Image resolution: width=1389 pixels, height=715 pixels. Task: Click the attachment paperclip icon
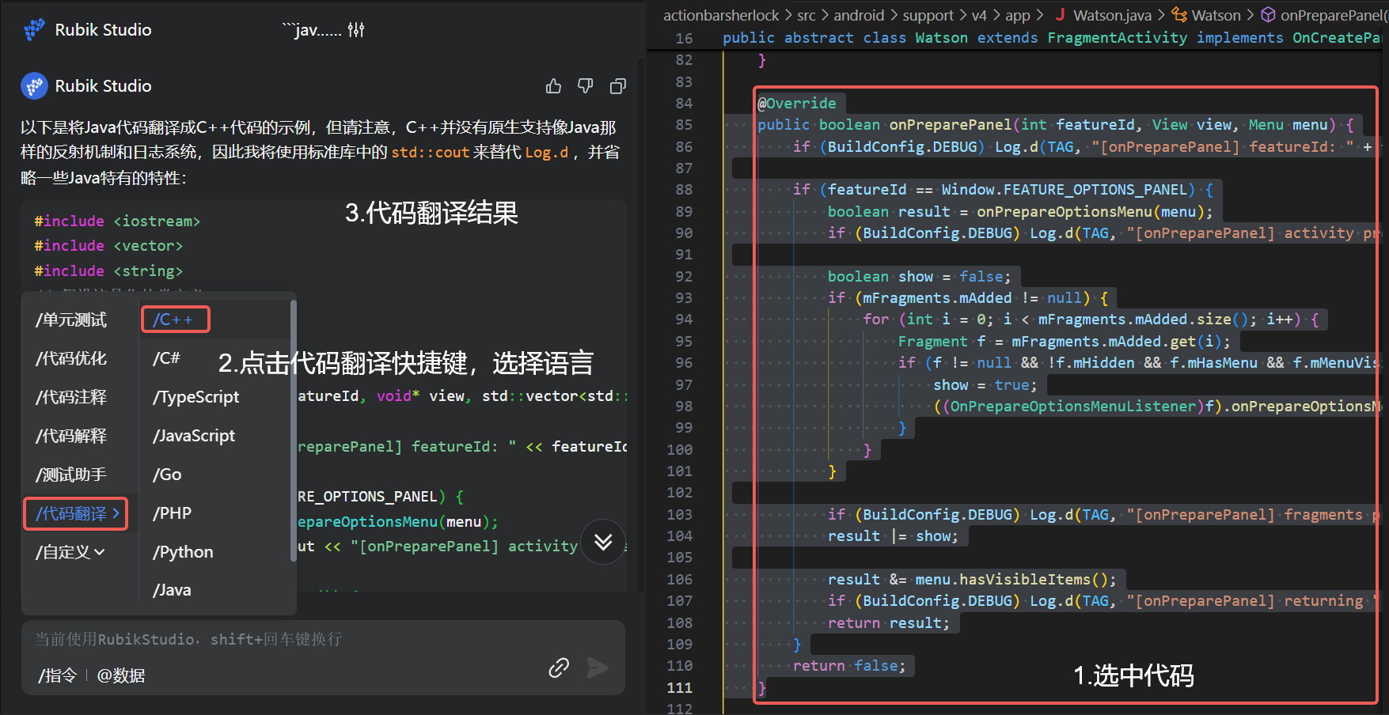559,668
